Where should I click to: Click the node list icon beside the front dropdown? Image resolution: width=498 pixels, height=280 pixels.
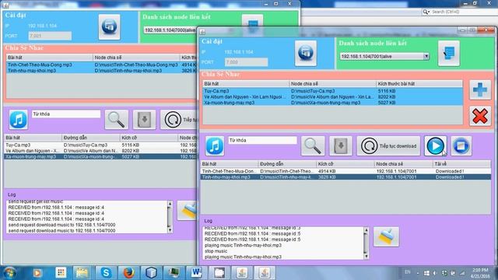(448, 53)
